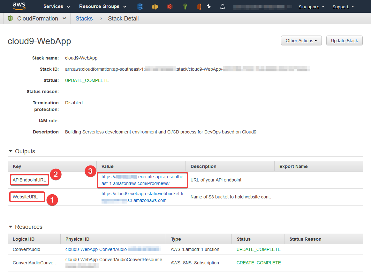Select the AWS::SNS::Subscription type cell
The image size is (371, 273).
click(195, 263)
